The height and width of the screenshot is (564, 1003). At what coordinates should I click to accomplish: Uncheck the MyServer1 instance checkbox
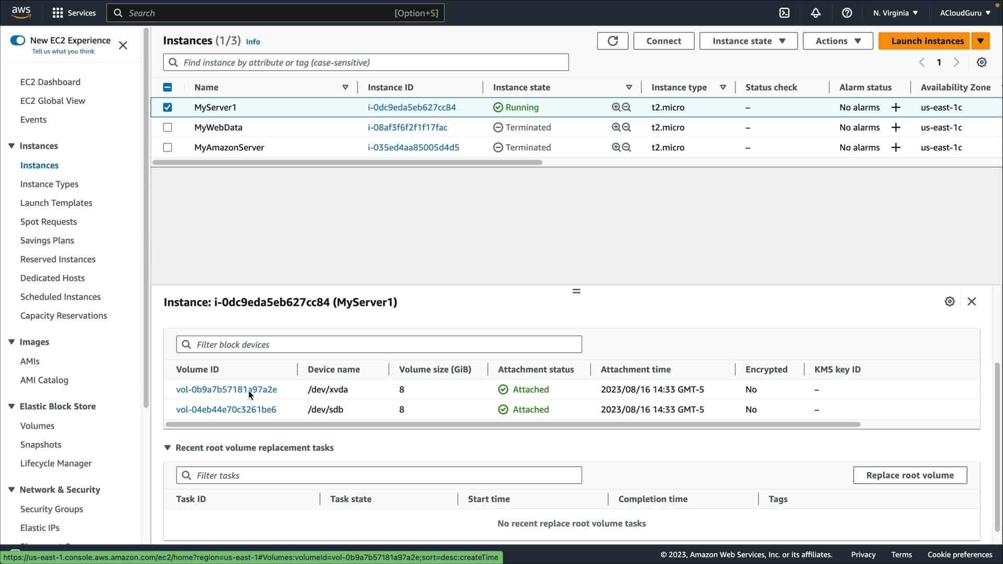coord(167,108)
